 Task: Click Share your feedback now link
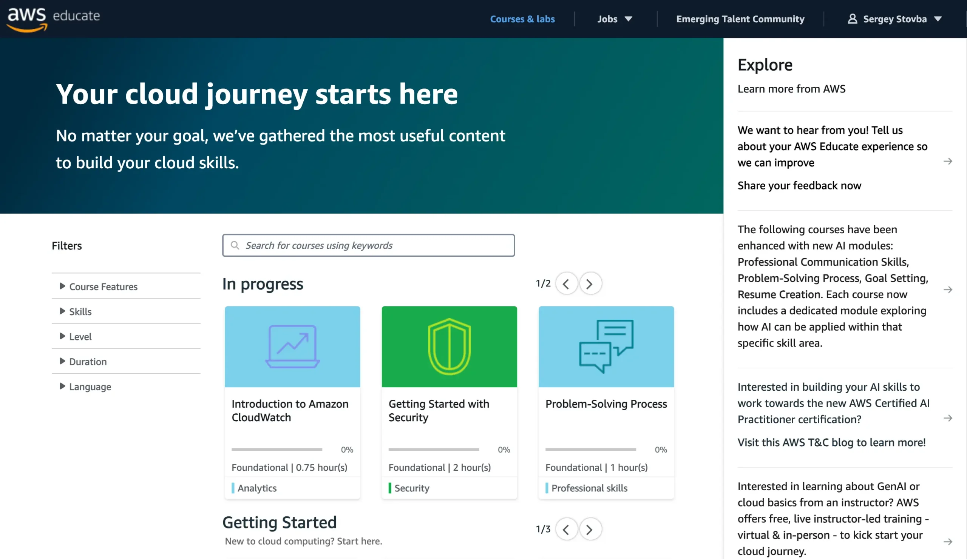[x=799, y=186]
